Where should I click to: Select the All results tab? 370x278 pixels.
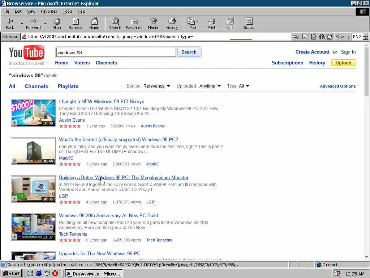[x=12, y=86]
